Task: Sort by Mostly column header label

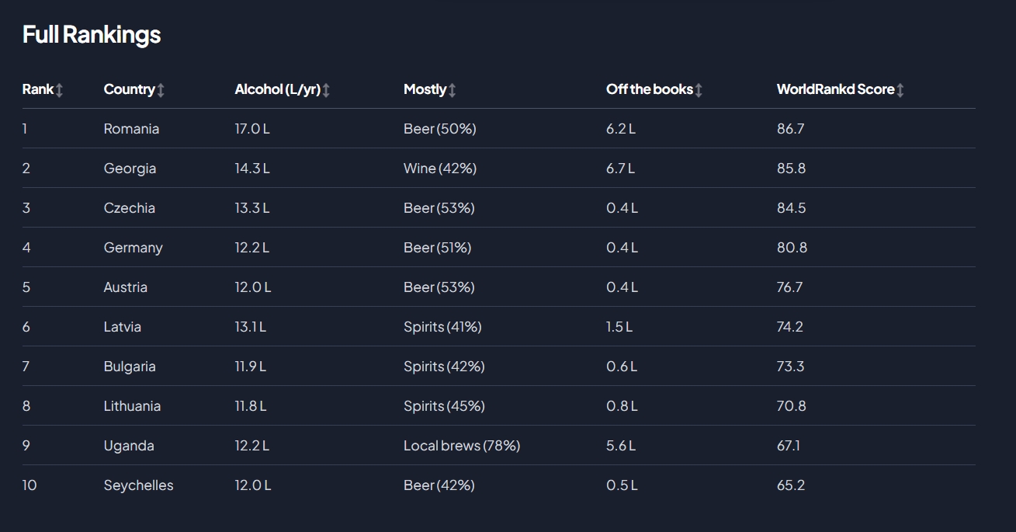Action: pyautogui.click(x=425, y=89)
